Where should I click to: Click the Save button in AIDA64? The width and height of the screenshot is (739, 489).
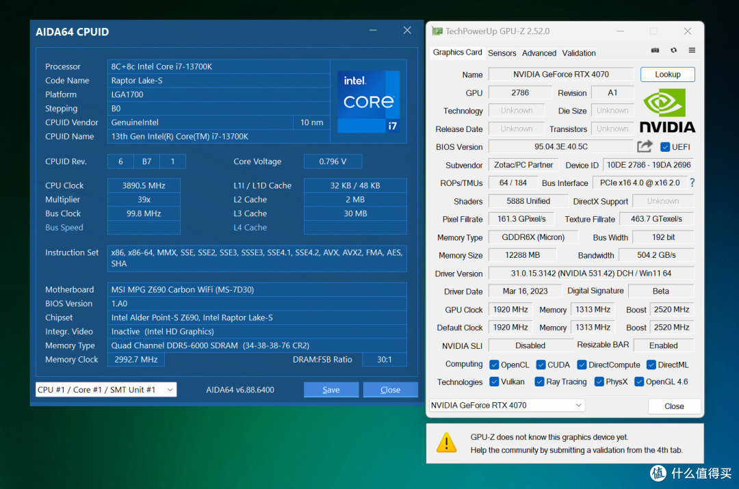(x=331, y=390)
